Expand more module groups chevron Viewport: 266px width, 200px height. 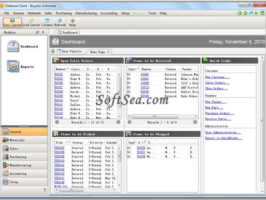[45, 190]
